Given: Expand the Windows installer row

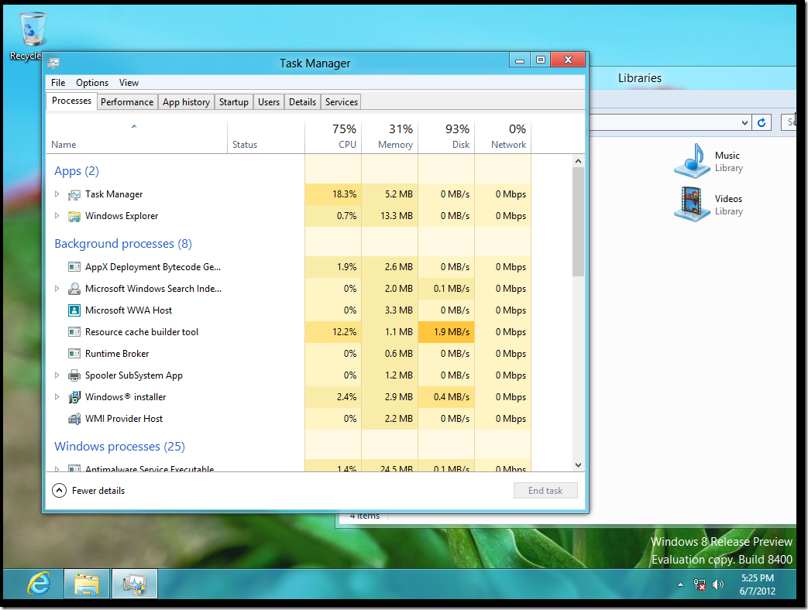Looking at the screenshot, I should (x=57, y=397).
